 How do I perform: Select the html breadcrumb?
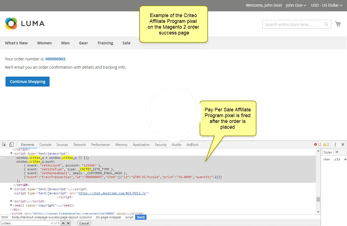click(5, 217)
